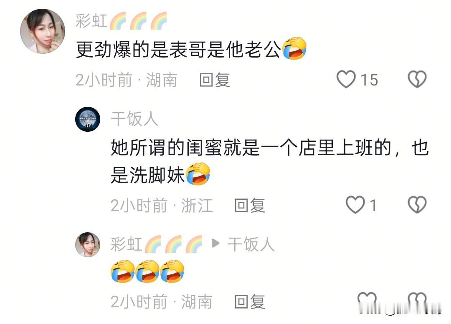The image size is (451, 324).
Task: Reply to 彩虹's three-emoji comment
Action: (250, 302)
